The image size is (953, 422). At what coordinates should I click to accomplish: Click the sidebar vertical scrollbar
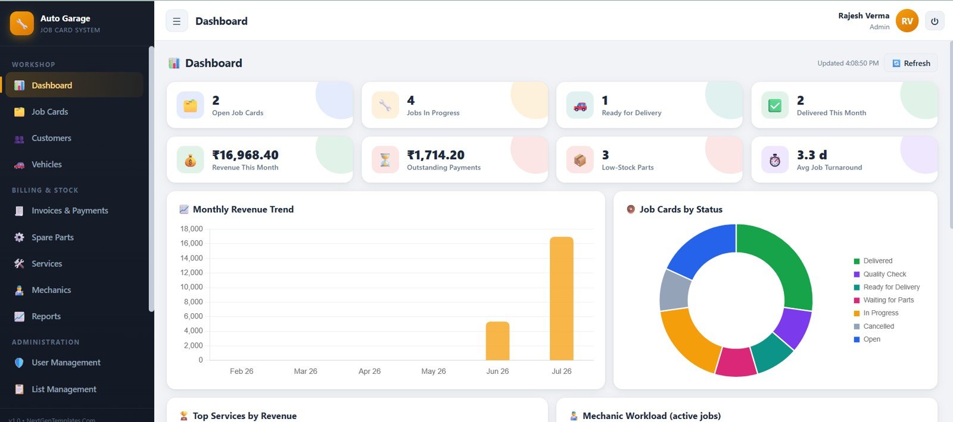[x=151, y=178]
